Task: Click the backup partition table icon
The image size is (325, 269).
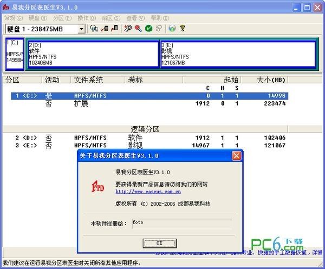Action: [105, 28]
